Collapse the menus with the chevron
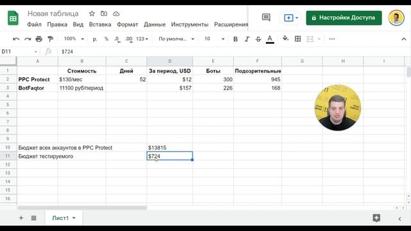 click(404, 39)
